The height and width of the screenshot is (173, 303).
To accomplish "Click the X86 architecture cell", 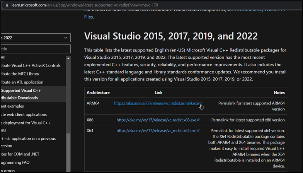I will click(90, 120).
